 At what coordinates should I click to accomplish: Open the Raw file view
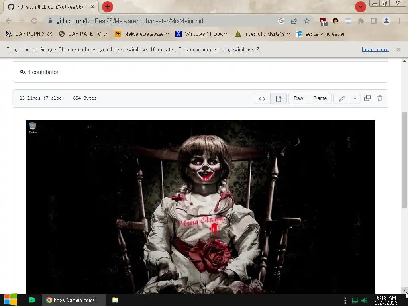tap(298, 98)
